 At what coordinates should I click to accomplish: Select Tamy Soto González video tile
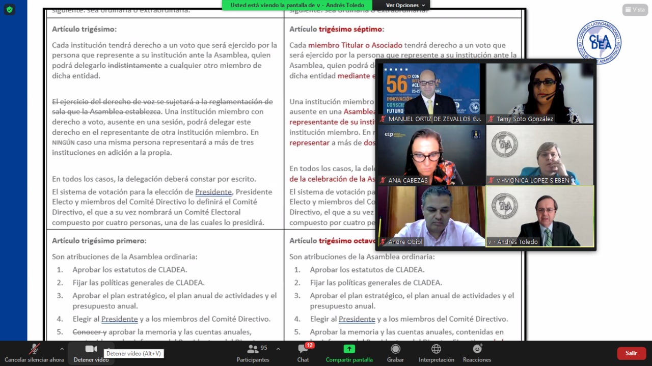pos(540,93)
